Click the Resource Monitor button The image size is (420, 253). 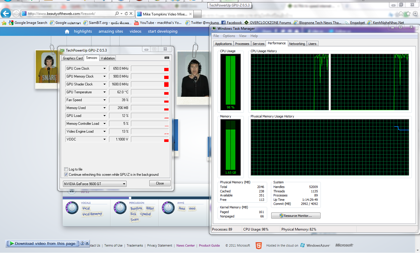(296, 216)
